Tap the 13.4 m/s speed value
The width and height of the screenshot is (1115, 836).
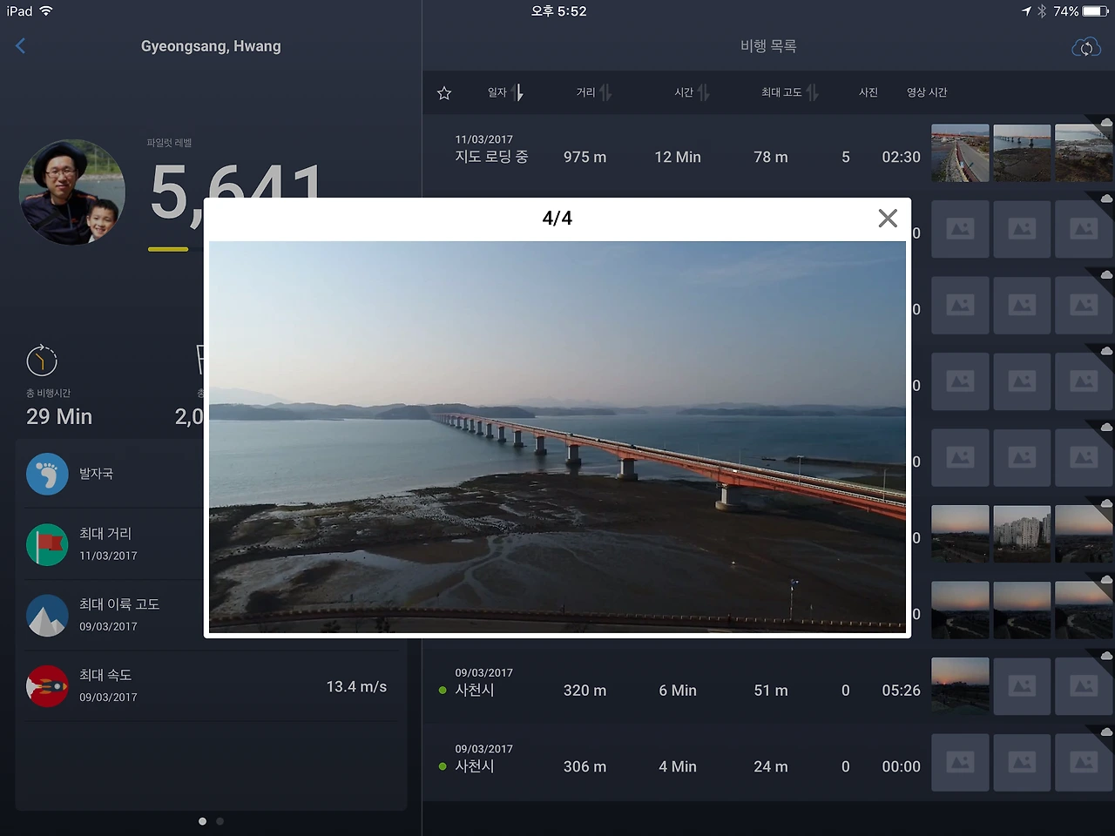[x=356, y=687]
